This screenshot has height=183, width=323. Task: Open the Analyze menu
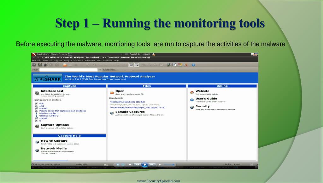[x=68, y=60]
